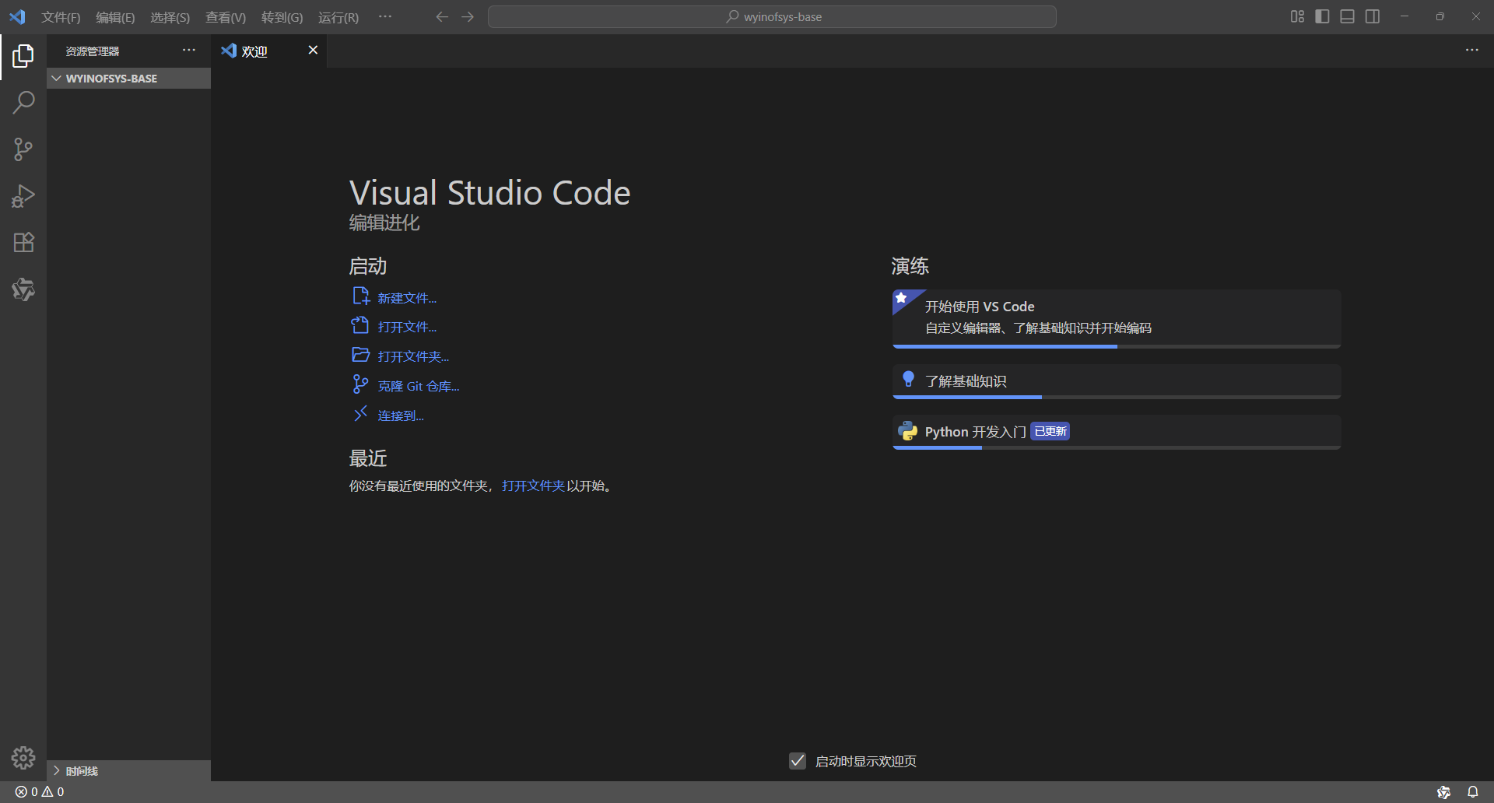This screenshot has width=1494, height=803.
Task: Click the open file icon beside 打开文件
Action: tap(360, 325)
